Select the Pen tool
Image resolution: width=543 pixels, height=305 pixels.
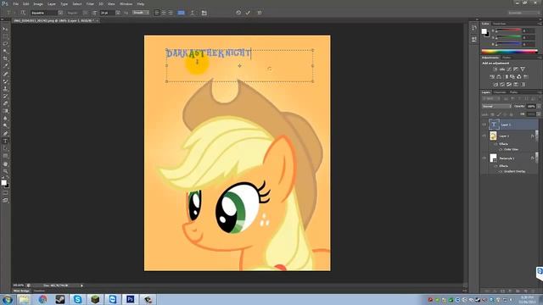pos(5,134)
